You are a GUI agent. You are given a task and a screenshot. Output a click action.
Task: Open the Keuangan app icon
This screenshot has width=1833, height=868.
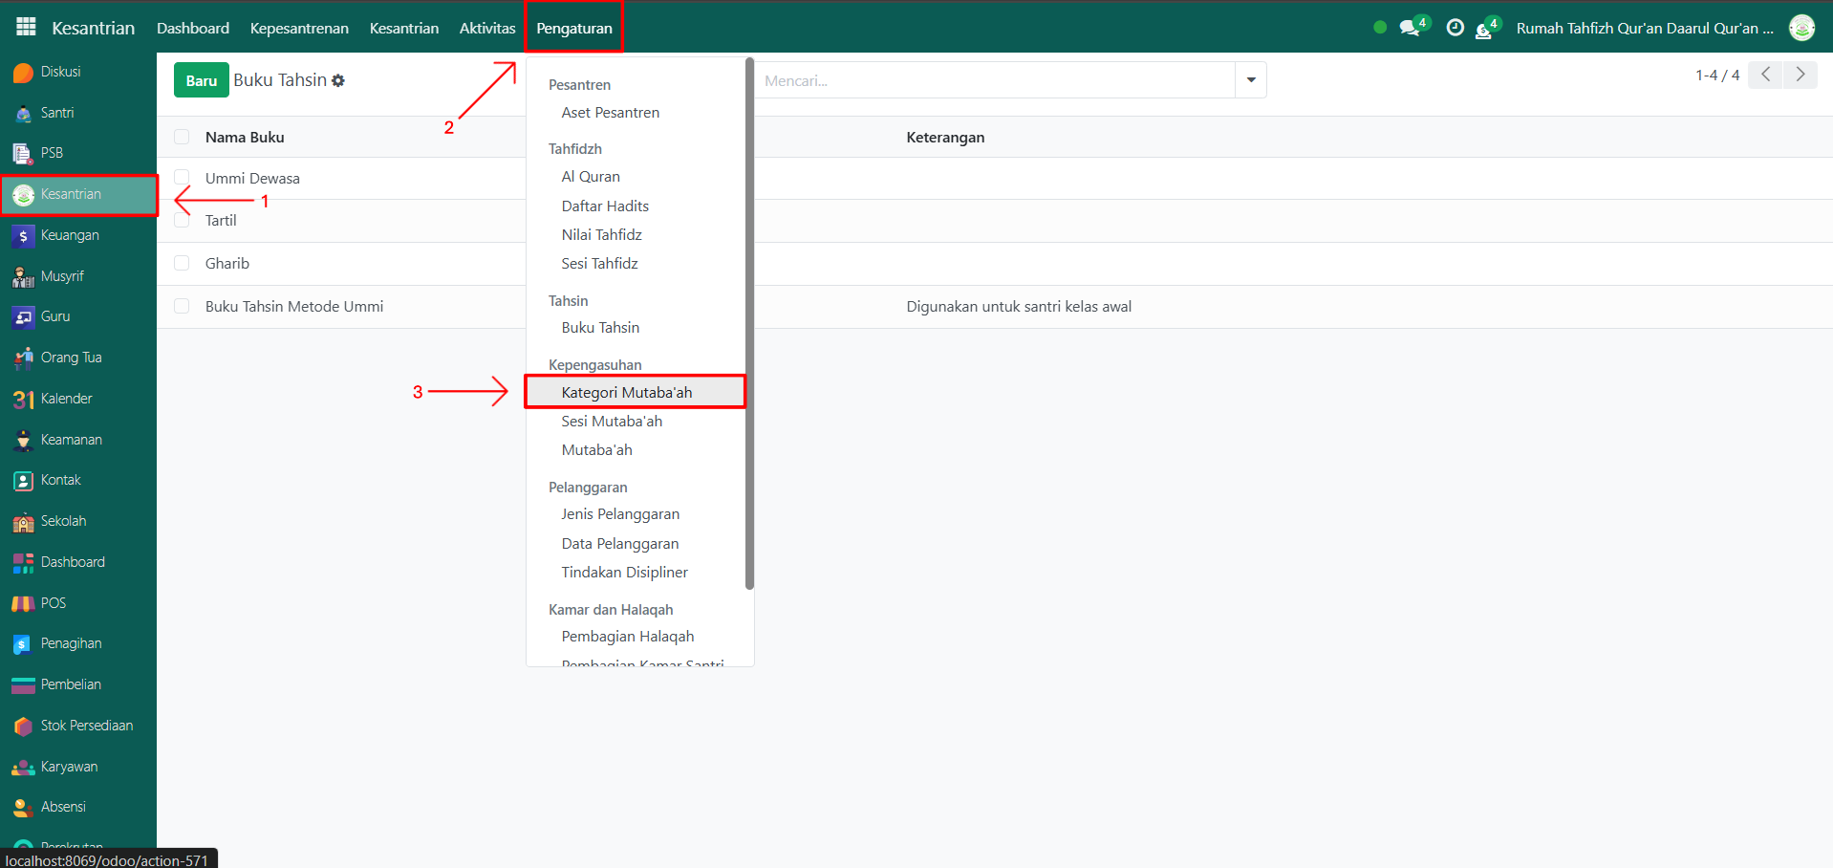tap(23, 236)
